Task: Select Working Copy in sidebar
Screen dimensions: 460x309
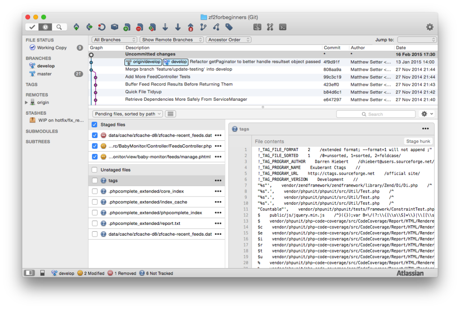Action: pyautogui.click(x=51, y=48)
